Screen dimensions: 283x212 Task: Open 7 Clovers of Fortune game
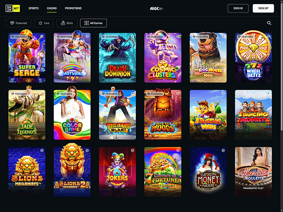tap(163, 172)
